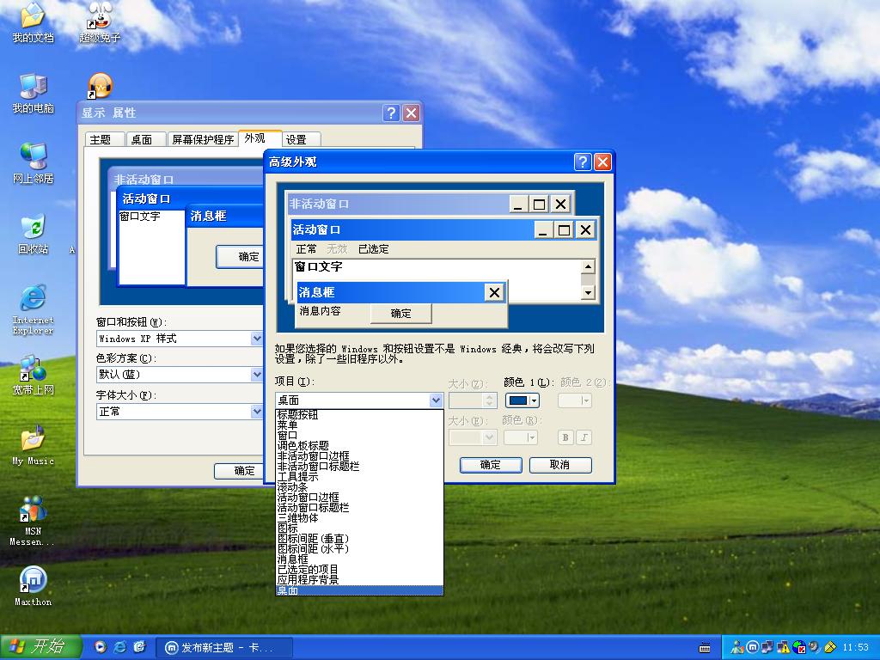Click the 开始 Start button on taskbar

(x=40, y=647)
